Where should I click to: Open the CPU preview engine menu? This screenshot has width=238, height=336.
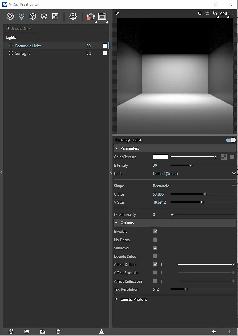pos(224,13)
